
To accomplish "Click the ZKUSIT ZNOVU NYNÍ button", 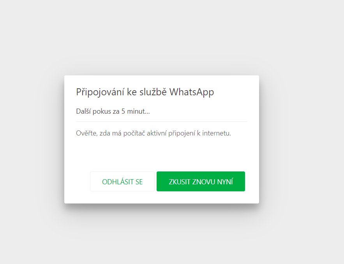I will click(x=201, y=182).
